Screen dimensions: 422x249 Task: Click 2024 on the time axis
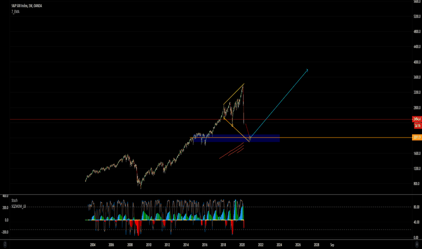pos(279,244)
